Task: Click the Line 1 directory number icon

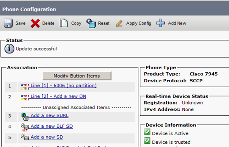Action: 25,87
